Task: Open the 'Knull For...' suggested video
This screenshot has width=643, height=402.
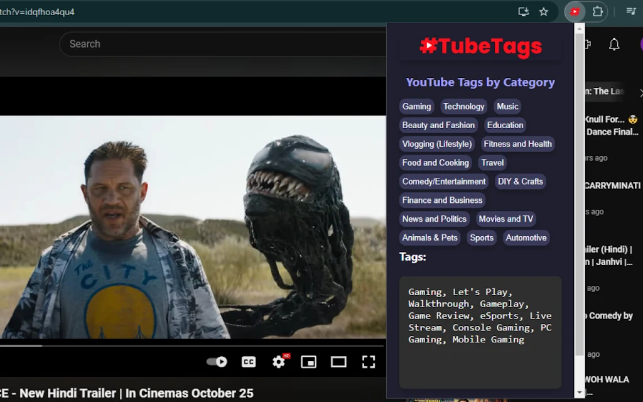Action: pos(611,126)
